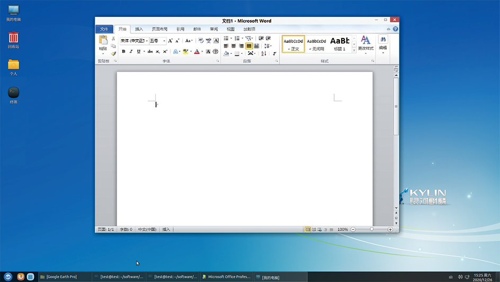This screenshot has width=500, height=282.
Task: Select Print Layout view in status bar
Action: point(308,230)
